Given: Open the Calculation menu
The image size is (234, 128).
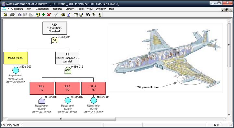Looking at the screenshot, I should (x=42, y=9).
